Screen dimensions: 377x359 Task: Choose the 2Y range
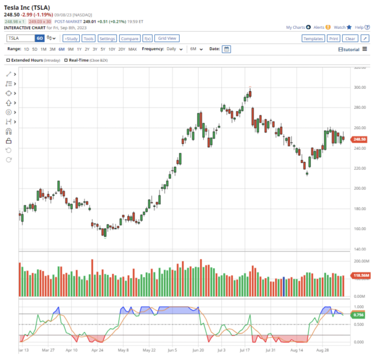[x=87, y=49]
